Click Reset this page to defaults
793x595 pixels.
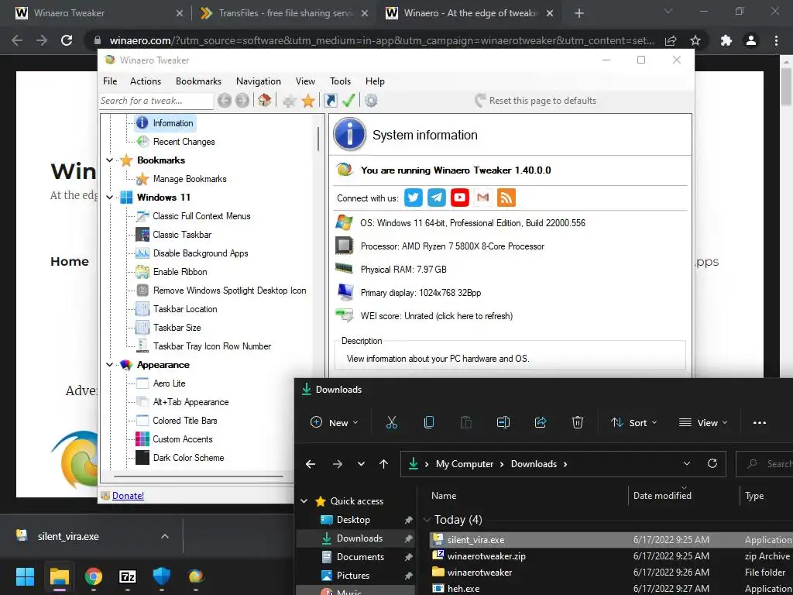(x=535, y=100)
